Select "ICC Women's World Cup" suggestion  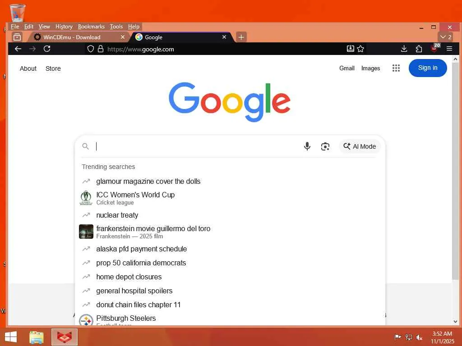pyautogui.click(x=230, y=198)
